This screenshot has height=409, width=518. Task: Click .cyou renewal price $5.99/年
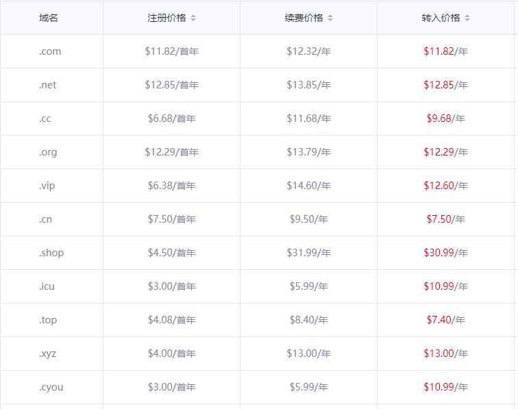pos(309,387)
